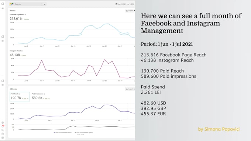Expand the Export dropdown in Results panel
251x141 pixels.
click(130, 11)
